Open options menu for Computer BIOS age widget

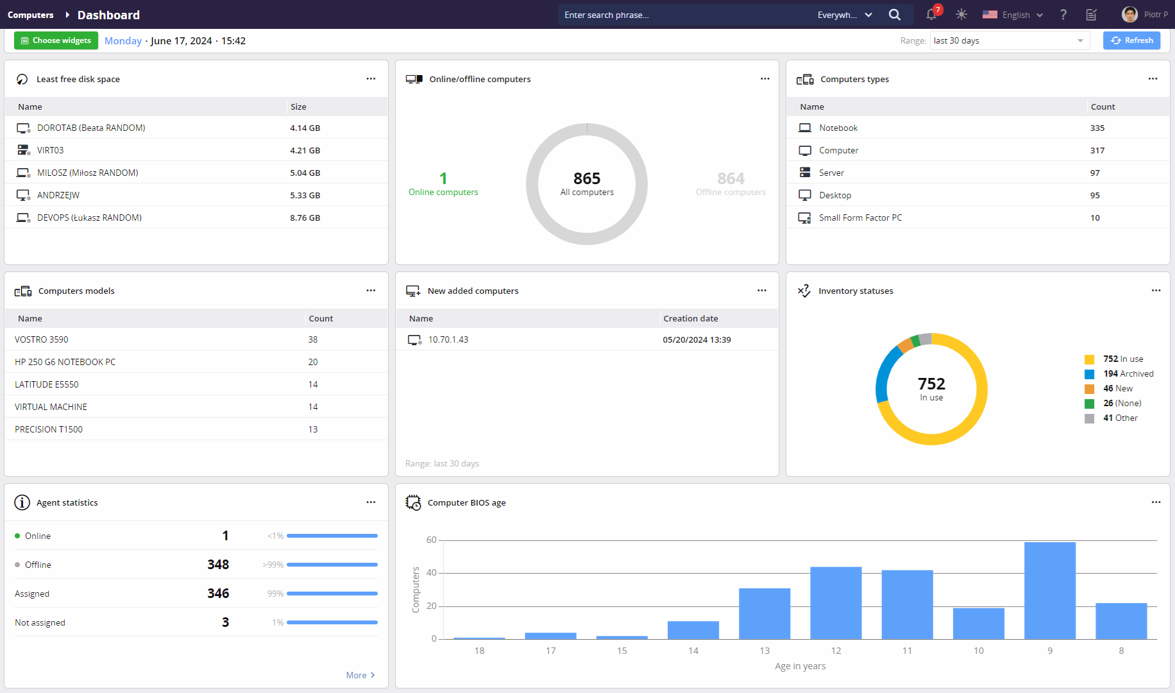coord(1156,502)
